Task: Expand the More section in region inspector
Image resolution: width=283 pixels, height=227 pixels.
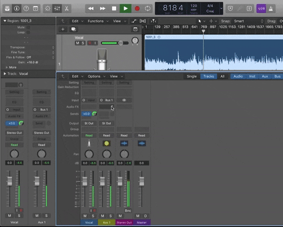Action: click(6, 67)
